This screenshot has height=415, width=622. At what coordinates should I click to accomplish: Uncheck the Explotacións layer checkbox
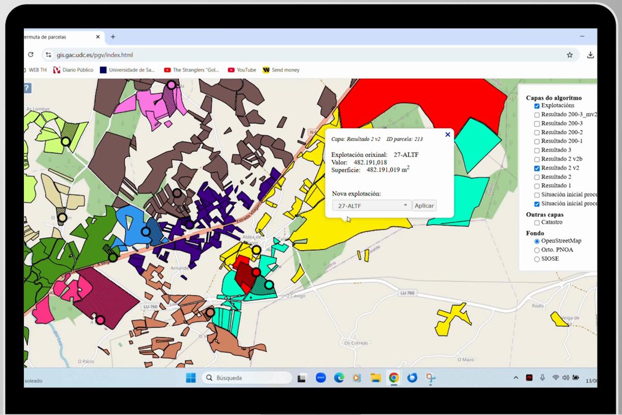(537, 106)
